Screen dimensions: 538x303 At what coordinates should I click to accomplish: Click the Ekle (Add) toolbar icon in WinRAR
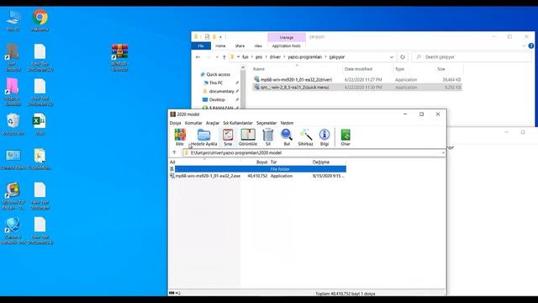tap(180, 137)
